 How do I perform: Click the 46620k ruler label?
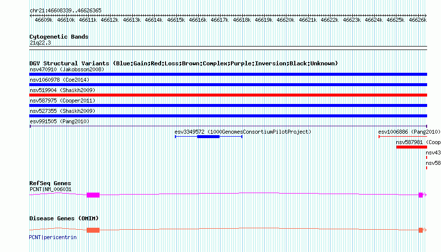point(285,20)
